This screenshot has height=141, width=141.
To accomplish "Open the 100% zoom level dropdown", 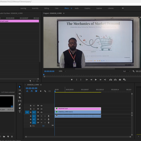I will click(x=62, y=71).
